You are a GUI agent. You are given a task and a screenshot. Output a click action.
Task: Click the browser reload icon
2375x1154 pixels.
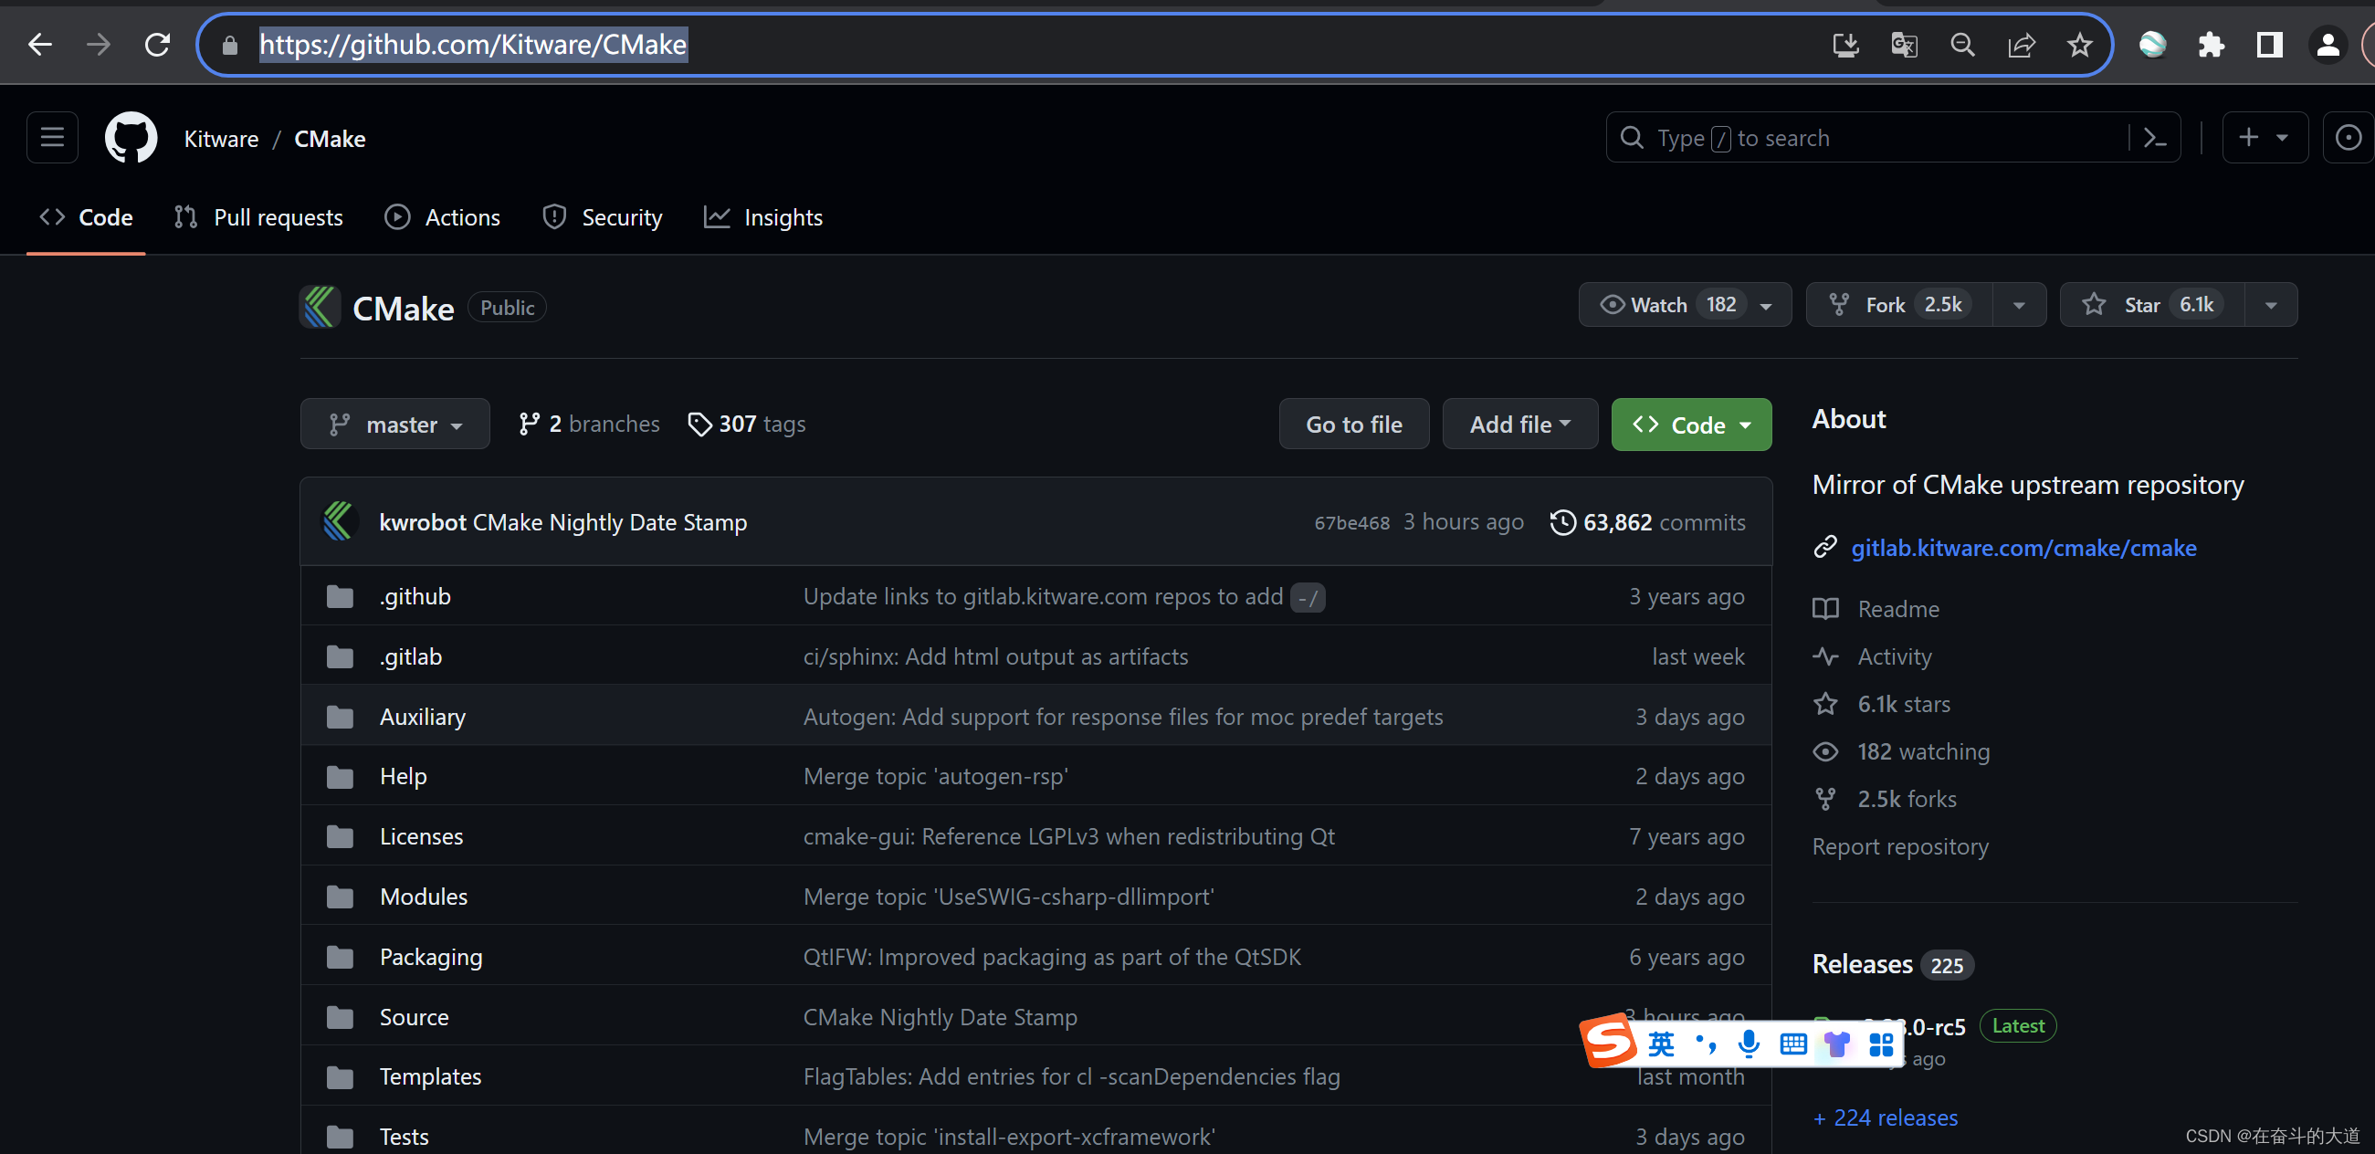click(157, 44)
